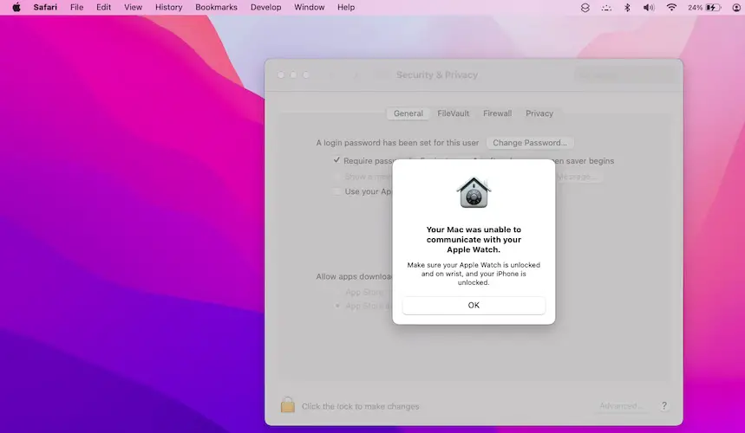Open the Bookmarks menu
745x433 pixels.
pyautogui.click(x=216, y=7)
